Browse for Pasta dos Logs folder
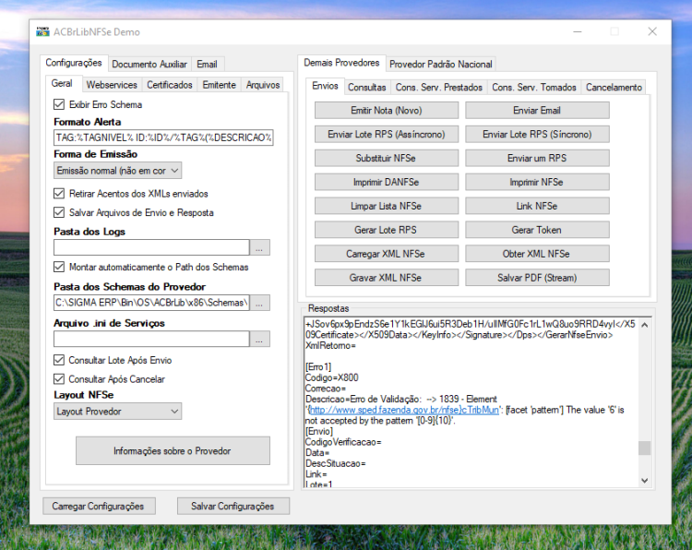 [x=259, y=247]
